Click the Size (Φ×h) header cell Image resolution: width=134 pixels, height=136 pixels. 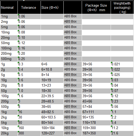(52, 7)
